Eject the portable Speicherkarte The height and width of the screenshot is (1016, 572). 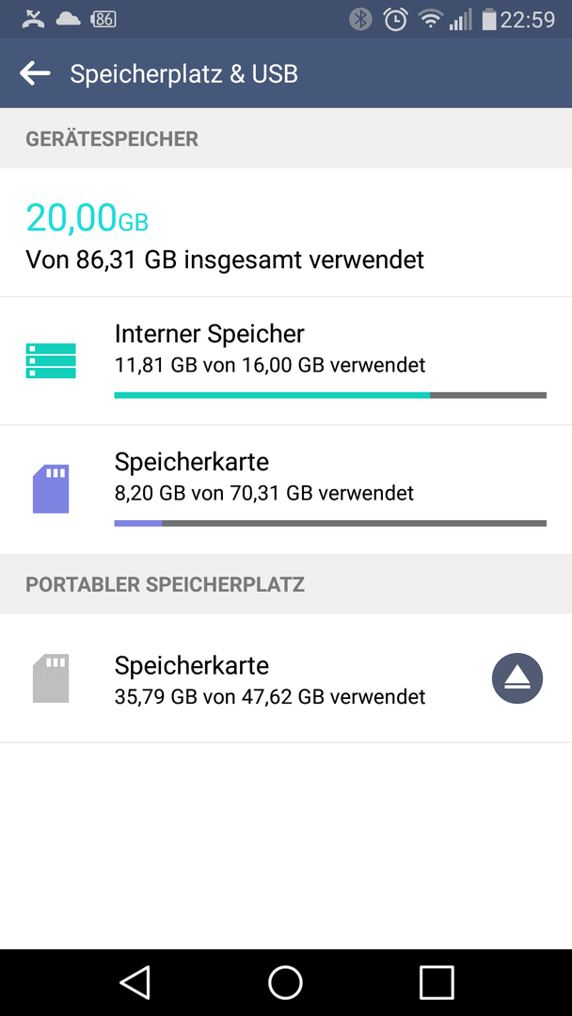(516, 677)
